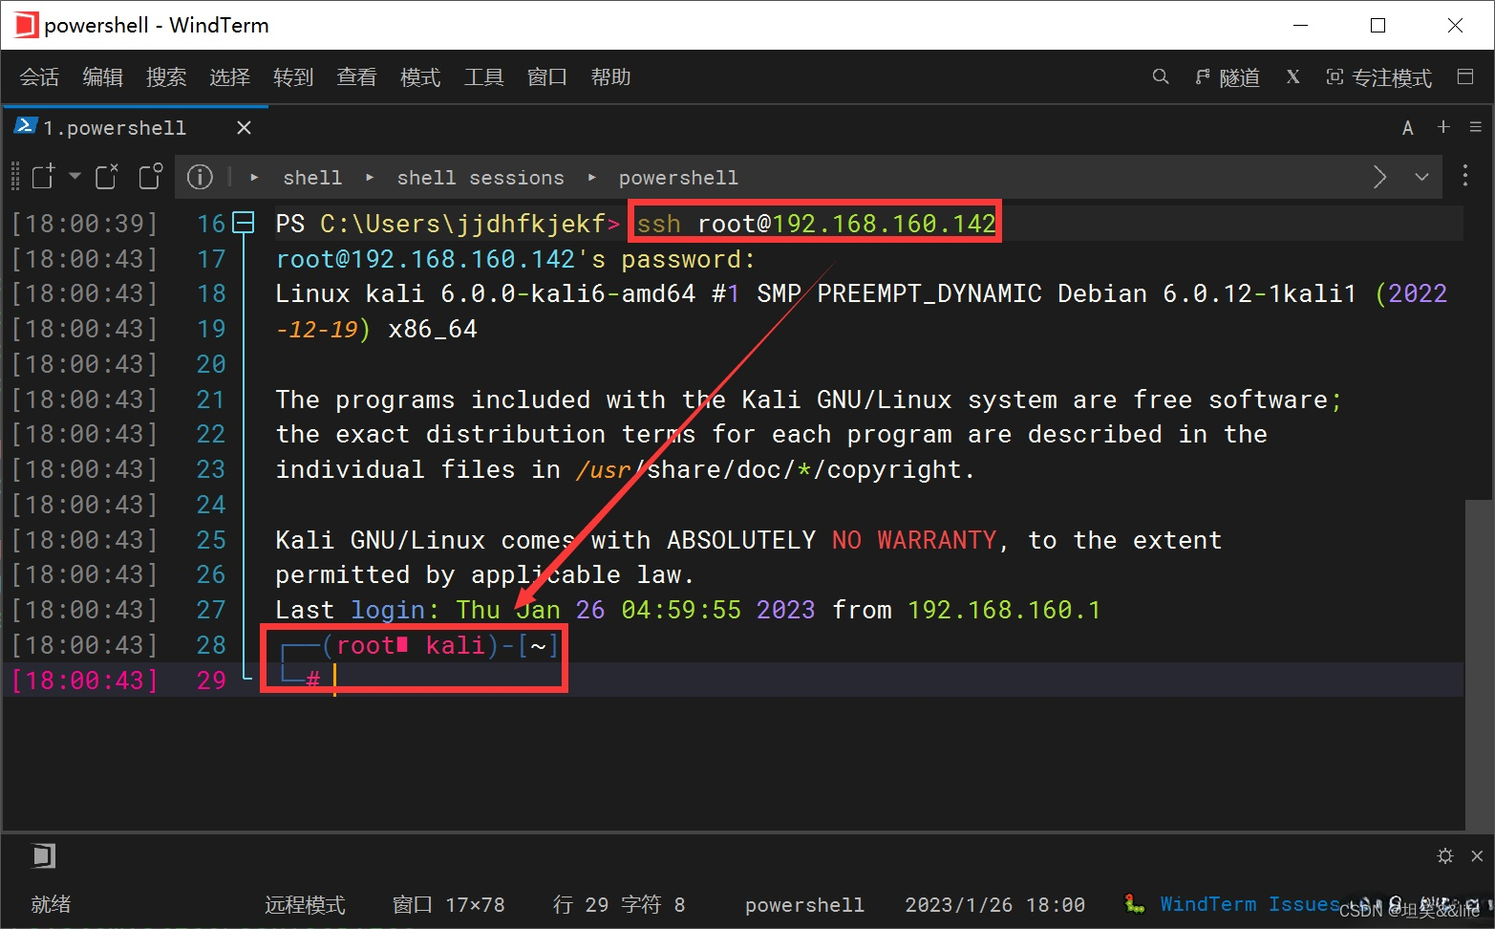Click 窗口 17×78 status entry

pyautogui.click(x=449, y=904)
